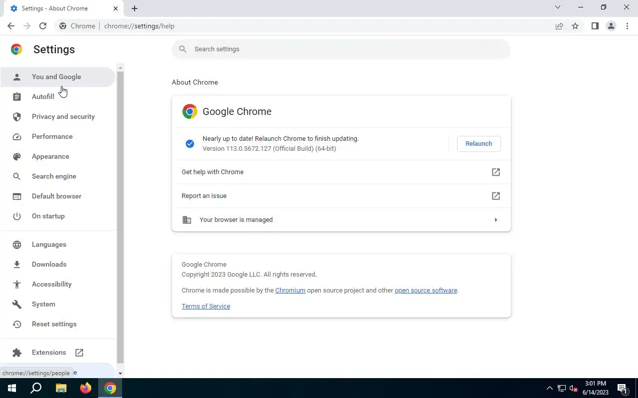Open the Chromium link
Screen dimensions: 638x398
pos(290,290)
